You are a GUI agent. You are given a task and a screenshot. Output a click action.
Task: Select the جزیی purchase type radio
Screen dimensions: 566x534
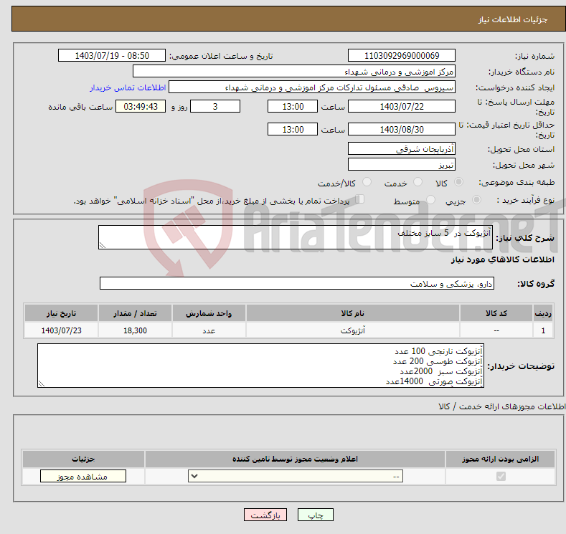click(x=476, y=200)
